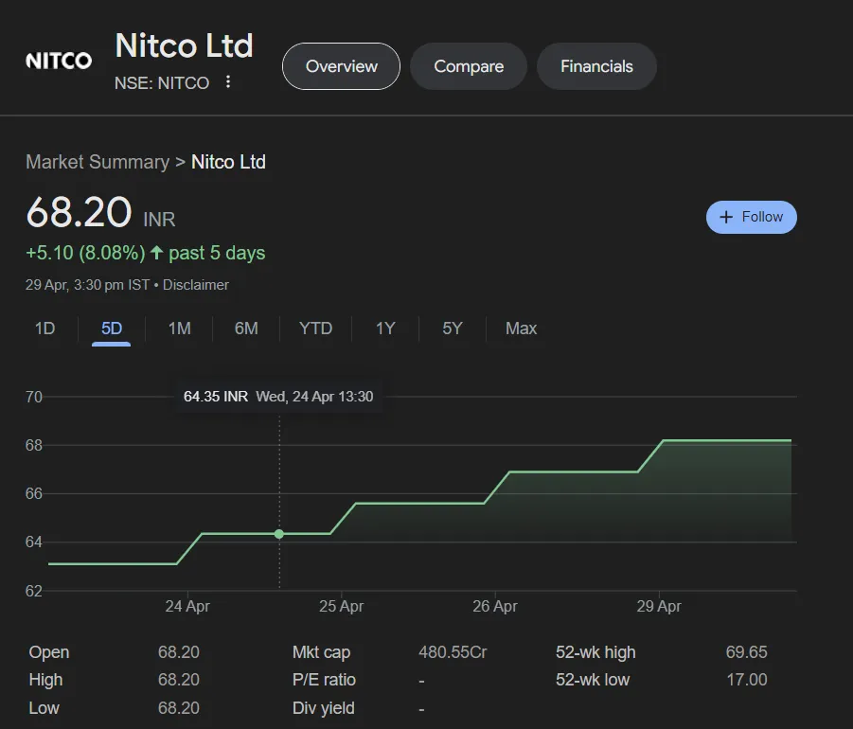Click the 29 Apr, 3:30 pm IST timestamp
The height and width of the screenshot is (729, 853).
pyautogui.click(x=88, y=285)
